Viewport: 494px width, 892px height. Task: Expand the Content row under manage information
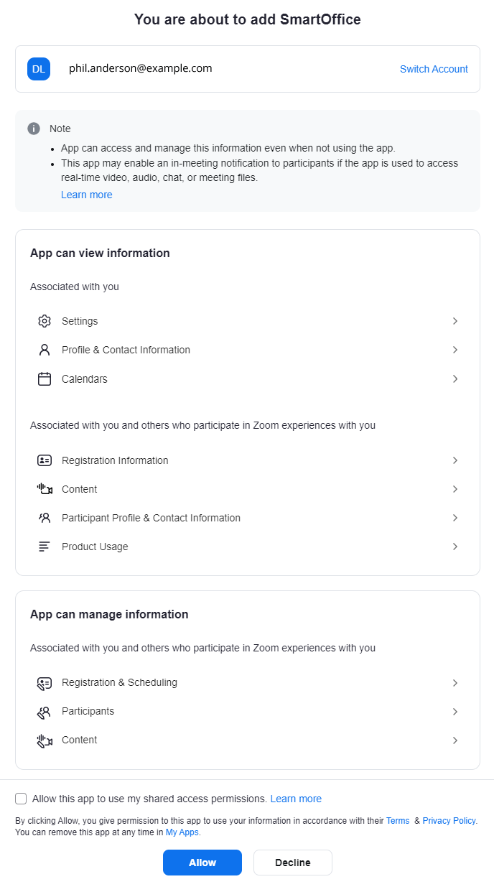point(455,740)
